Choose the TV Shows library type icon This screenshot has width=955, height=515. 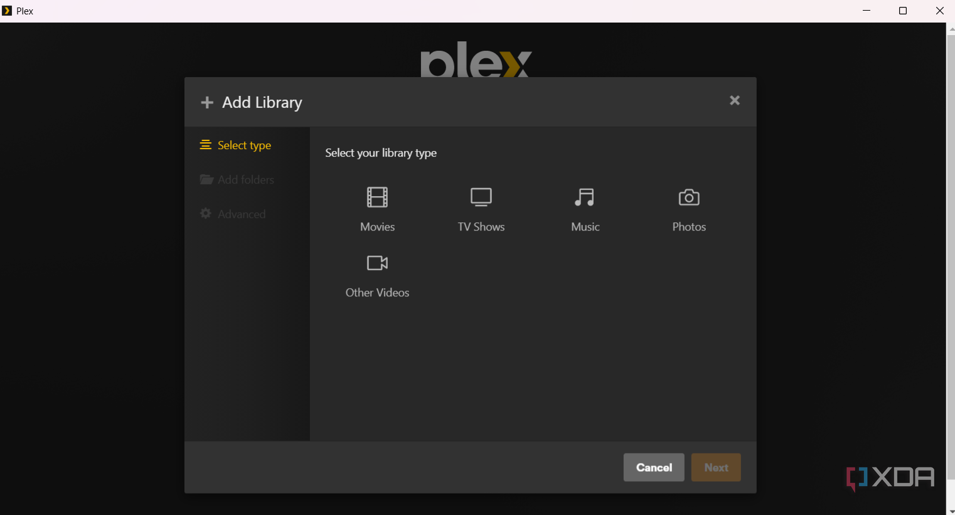click(x=481, y=197)
